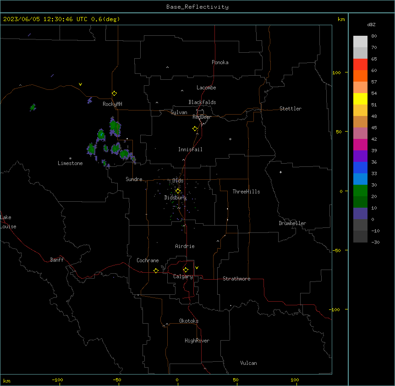
Task: Select the white plus marker west of Drumheller's north
Action: click(x=280, y=172)
